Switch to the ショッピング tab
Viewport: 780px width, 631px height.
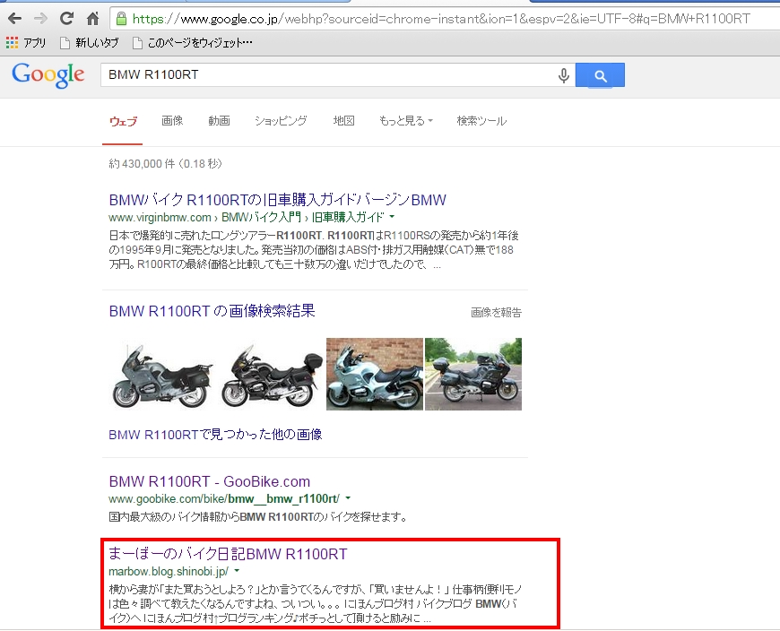point(281,120)
